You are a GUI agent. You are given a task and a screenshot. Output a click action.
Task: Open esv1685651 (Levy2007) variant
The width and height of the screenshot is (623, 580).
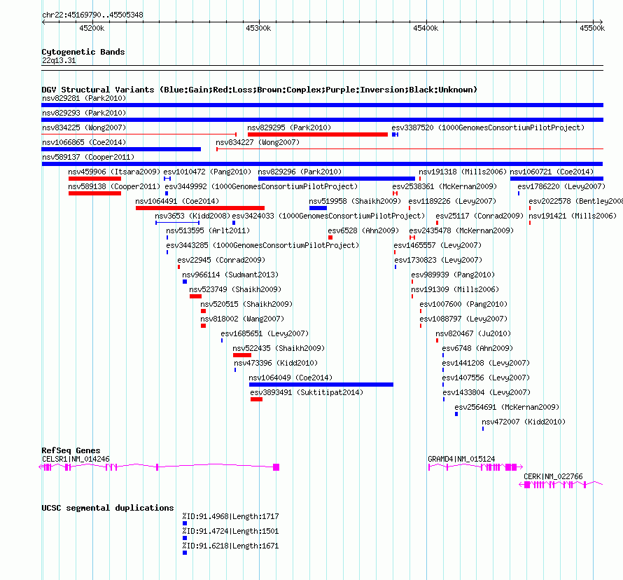pyautogui.click(x=265, y=333)
